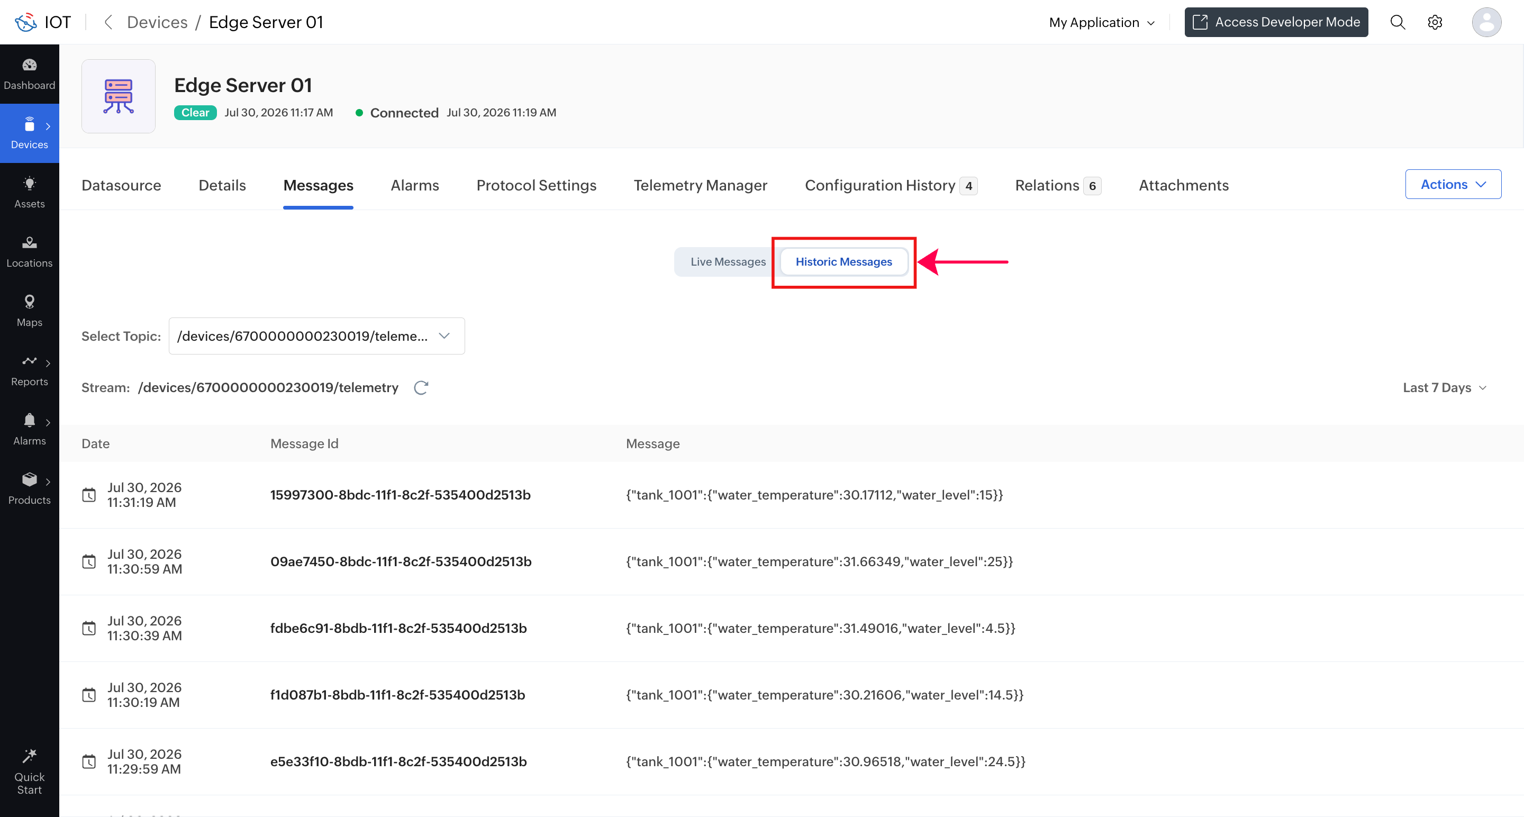The width and height of the screenshot is (1524, 817).
Task: Refresh the telemetry stream
Action: pyautogui.click(x=421, y=387)
